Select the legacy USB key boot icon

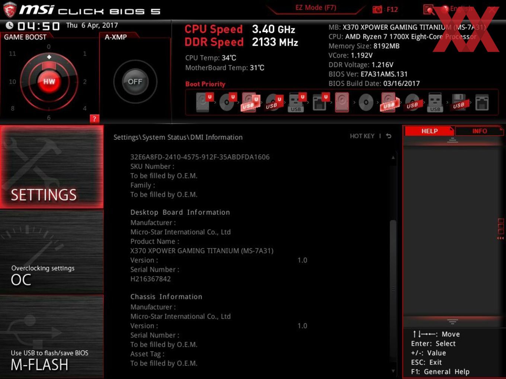pyautogui.click(x=435, y=102)
